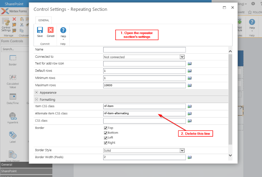Open Help in the dialog ribbon

coord(63,32)
